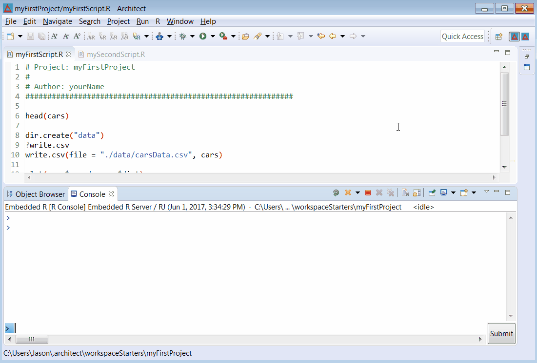537x363 pixels.
Task: Click the Save All icon
Action: point(41,36)
